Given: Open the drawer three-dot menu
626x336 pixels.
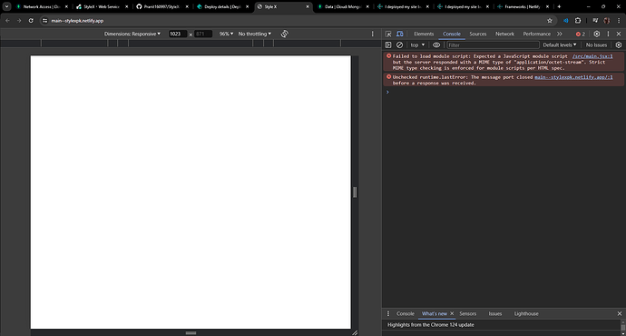Looking at the screenshot, I should 388,313.
